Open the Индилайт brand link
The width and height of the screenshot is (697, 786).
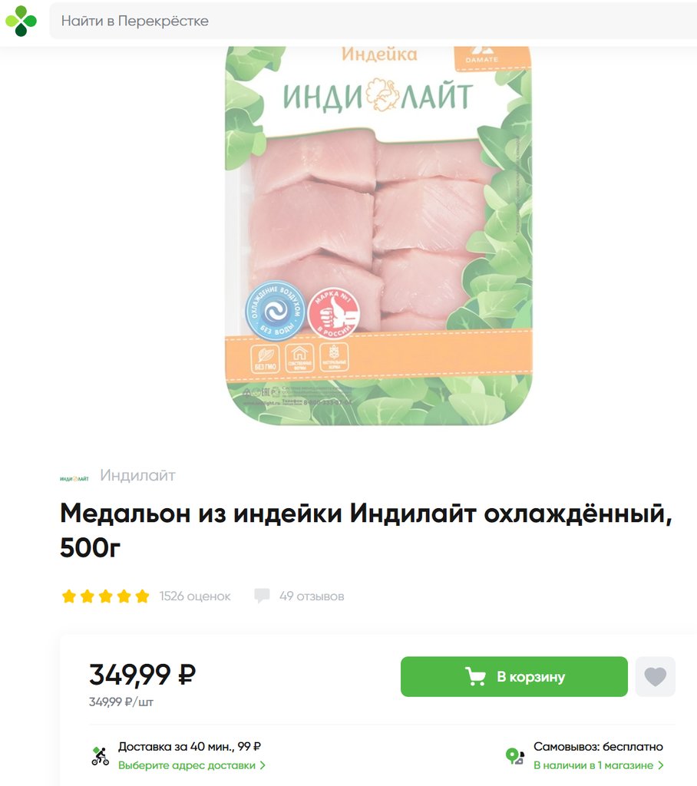click(x=137, y=475)
